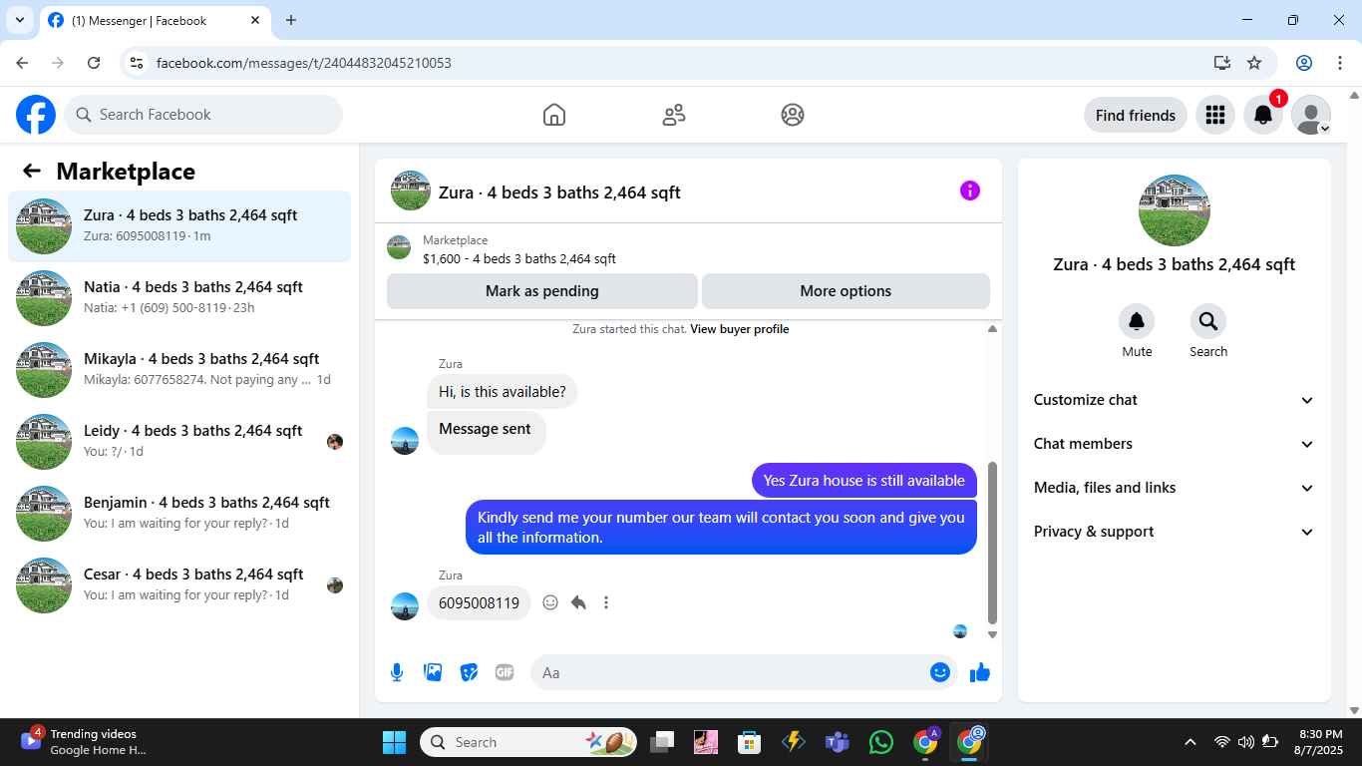Open Chrome profile icon
The height and width of the screenshot is (766, 1362).
(x=1304, y=63)
